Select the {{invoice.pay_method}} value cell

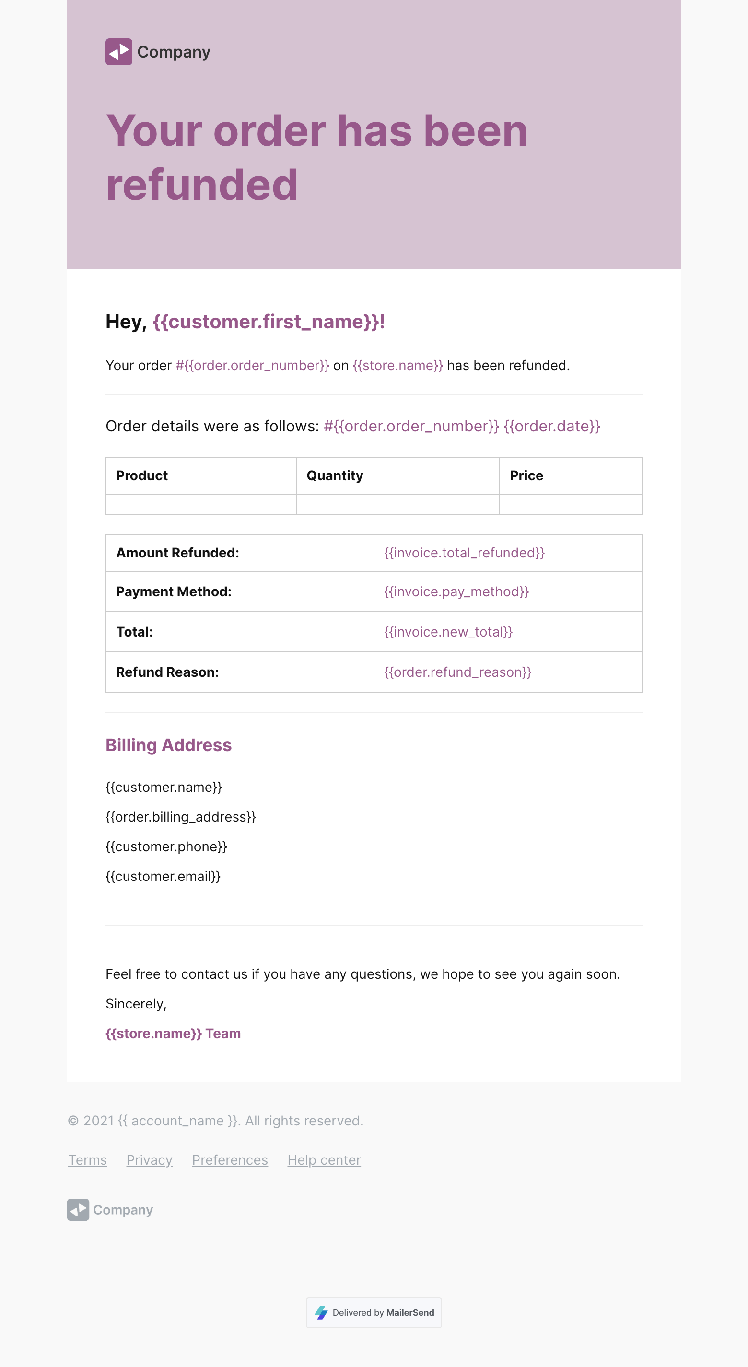(456, 591)
